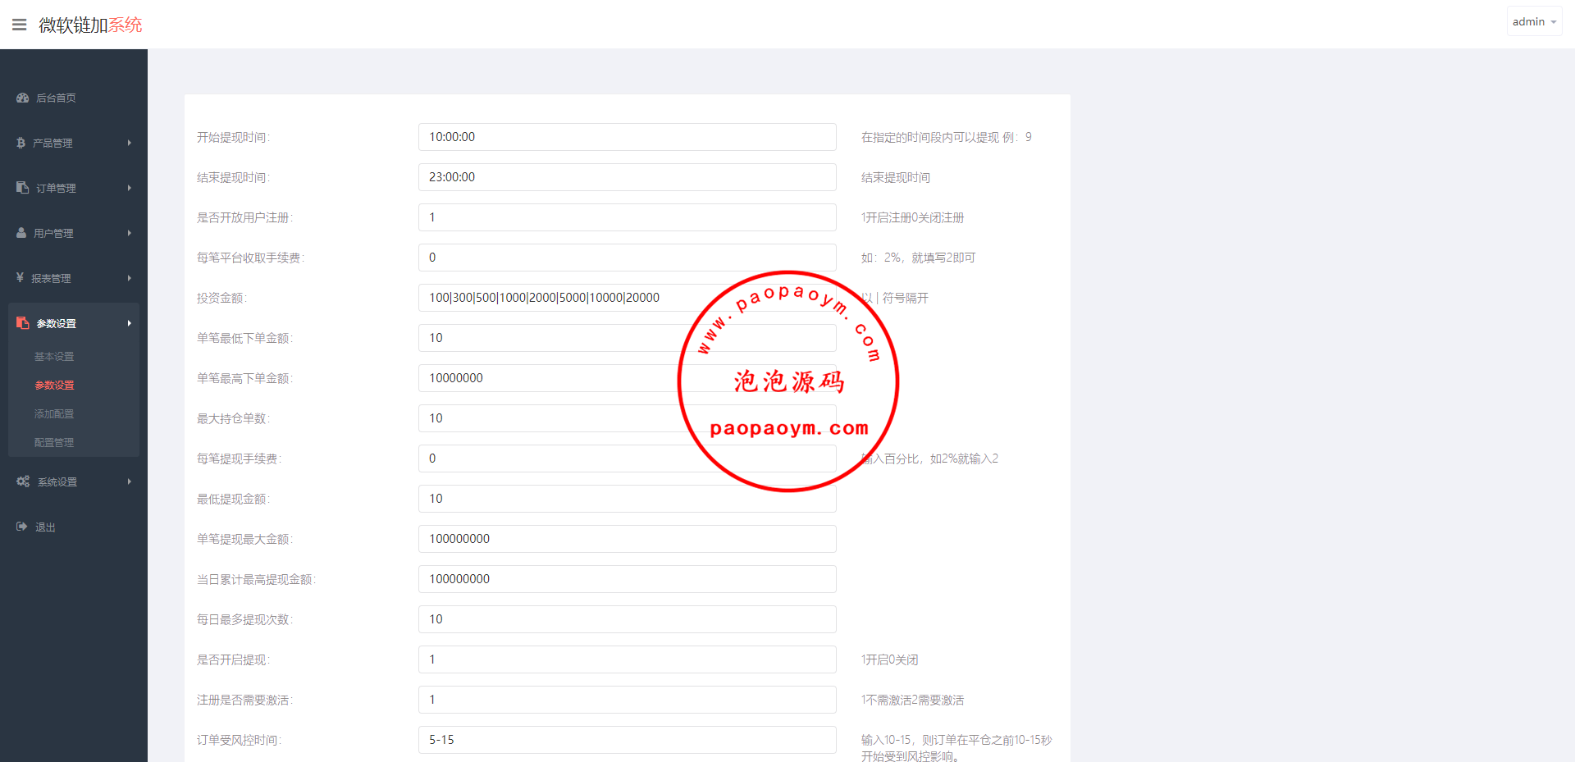Click the 用户管理 user icon

[21, 233]
